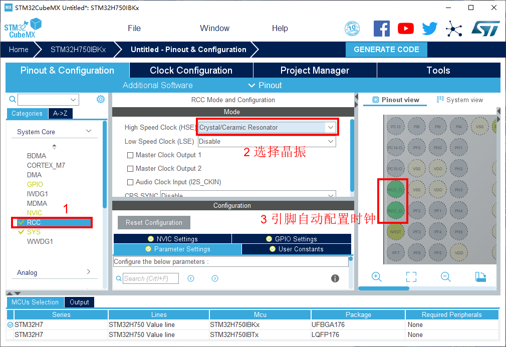Toggle Audio Clock Input (I2S_CKIN) checkbox
The height and width of the screenshot is (347, 506).
(x=130, y=182)
